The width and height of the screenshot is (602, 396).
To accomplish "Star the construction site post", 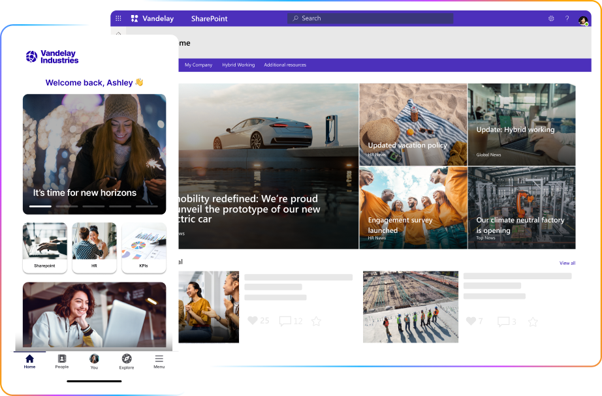I will tap(532, 322).
